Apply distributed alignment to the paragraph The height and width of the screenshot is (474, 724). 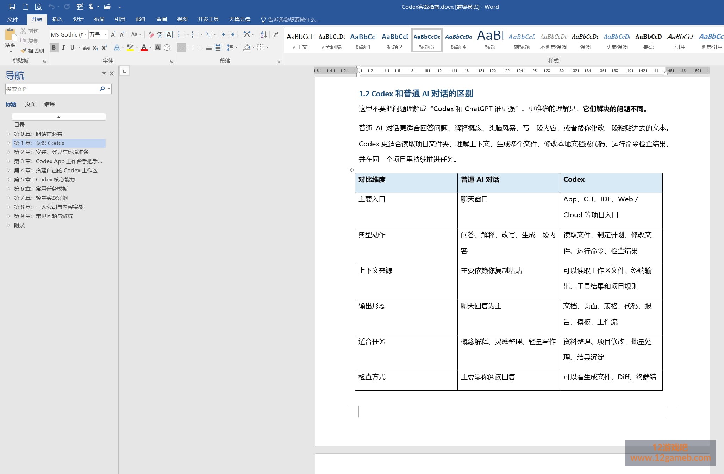(218, 47)
